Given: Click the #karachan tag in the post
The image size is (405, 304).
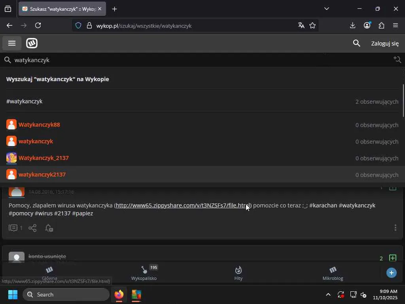Looking at the screenshot, I should tap(323, 205).
